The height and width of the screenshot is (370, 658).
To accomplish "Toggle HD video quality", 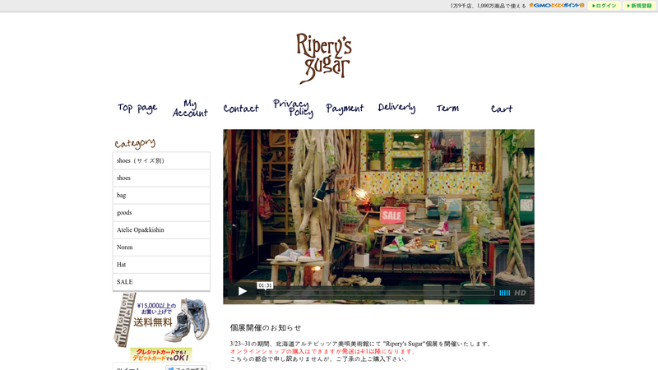I will coord(520,293).
